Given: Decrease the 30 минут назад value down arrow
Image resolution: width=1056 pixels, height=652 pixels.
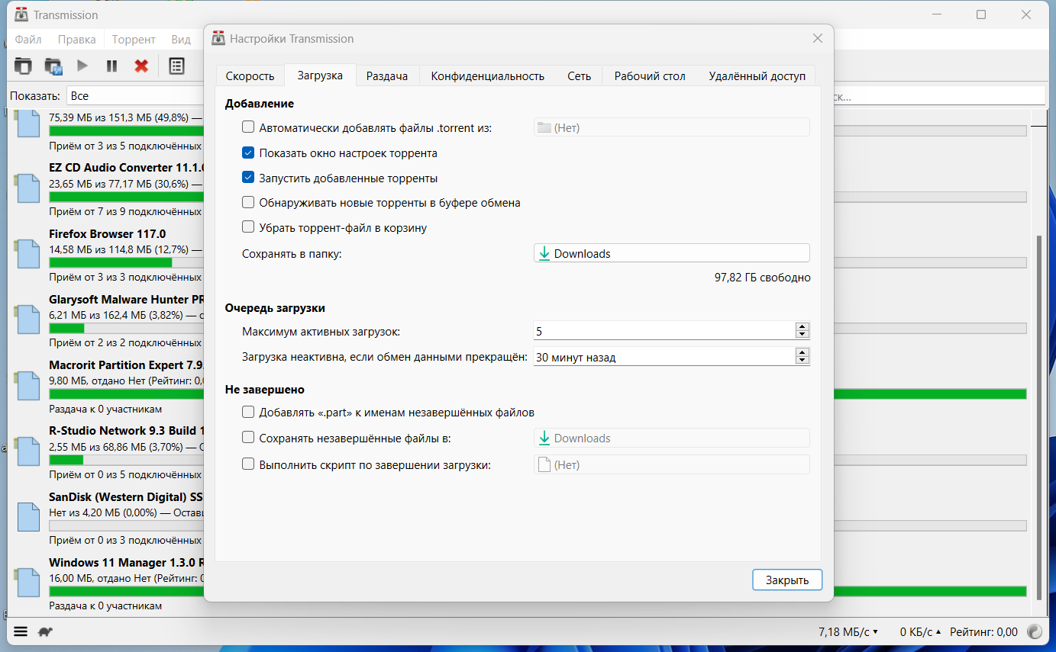Looking at the screenshot, I should click(x=802, y=361).
